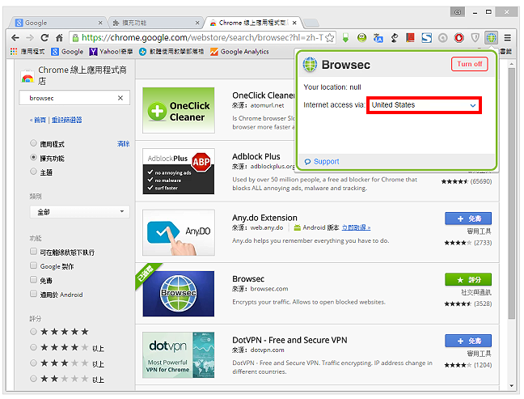
Task: Add DotVPN with blue free button
Action: (x=468, y=341)
